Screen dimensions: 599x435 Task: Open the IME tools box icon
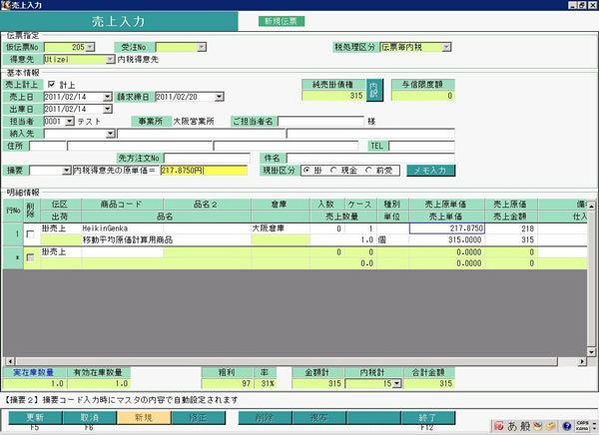(x=551, y=426)
